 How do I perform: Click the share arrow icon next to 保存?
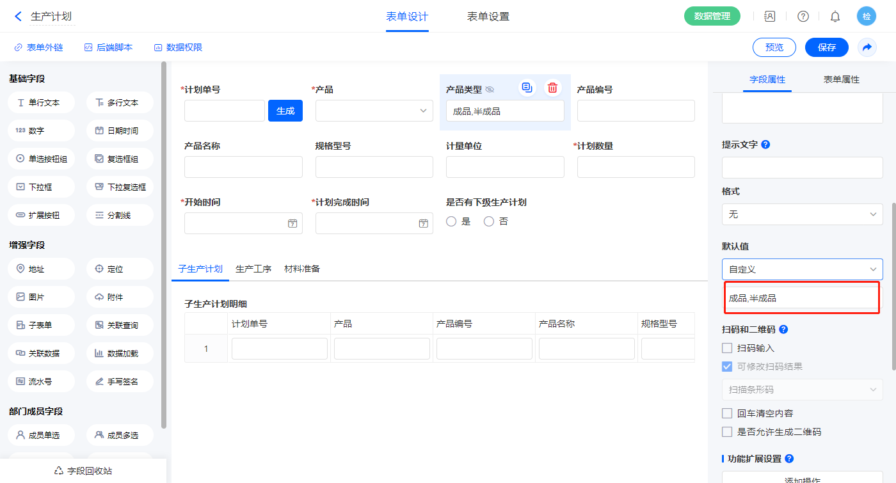coord(867,47)
